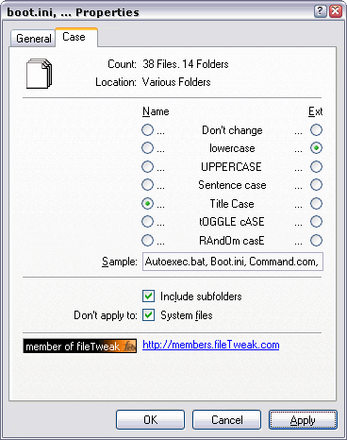Click the Name column header label

(156, 111)
